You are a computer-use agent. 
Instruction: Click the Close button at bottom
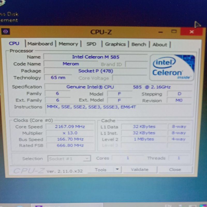point(175,169)
